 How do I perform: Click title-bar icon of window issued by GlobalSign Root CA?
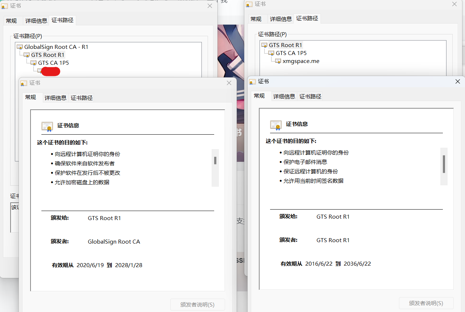tap(24, 83)
